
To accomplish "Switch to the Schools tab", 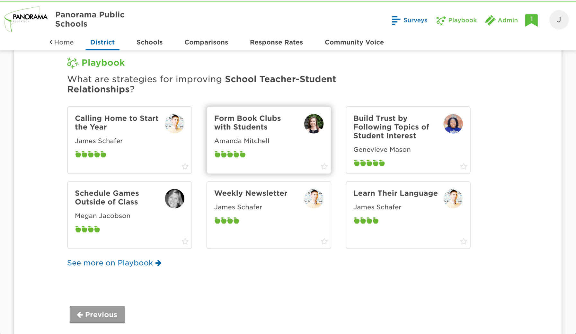I will (x=149, y=42).
